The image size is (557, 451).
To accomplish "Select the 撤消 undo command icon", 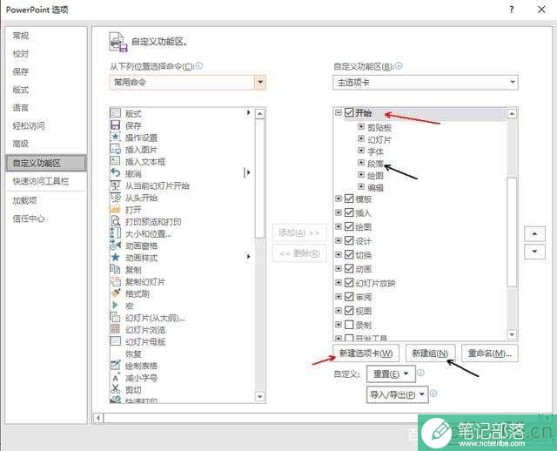I will coord(115,173).
